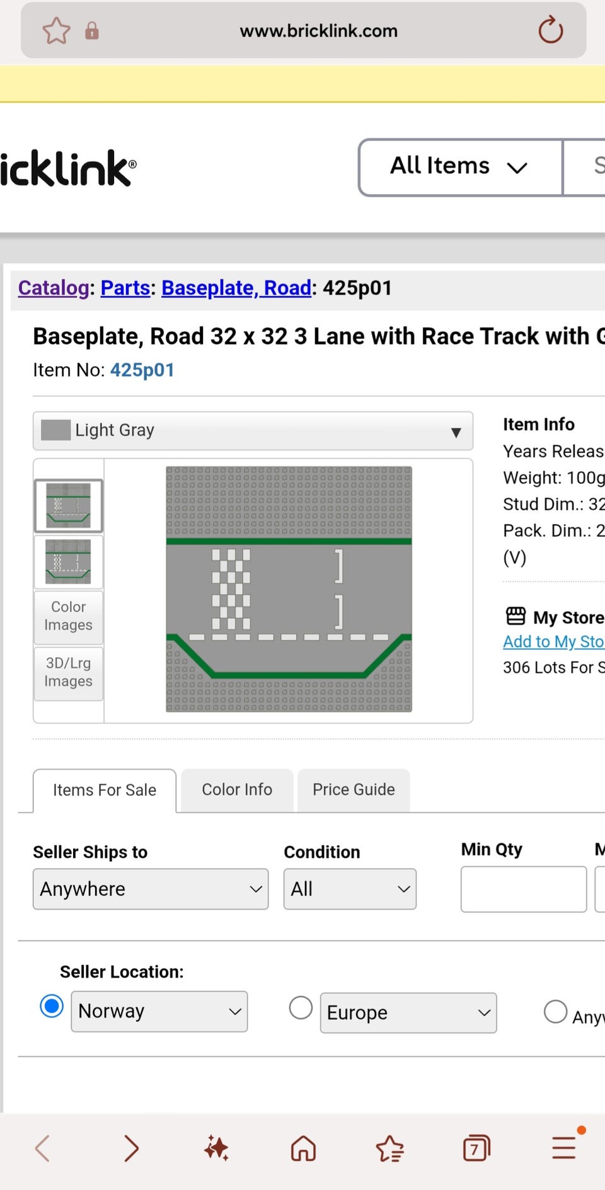Select the Norway seller location radio
The width and height of the screenshot is (605, 1190).
52,1006
